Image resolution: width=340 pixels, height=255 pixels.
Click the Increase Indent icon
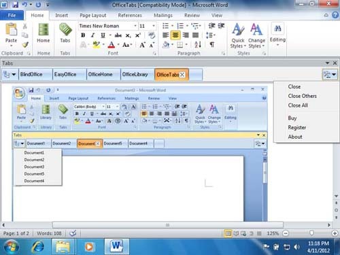point(221,26)
